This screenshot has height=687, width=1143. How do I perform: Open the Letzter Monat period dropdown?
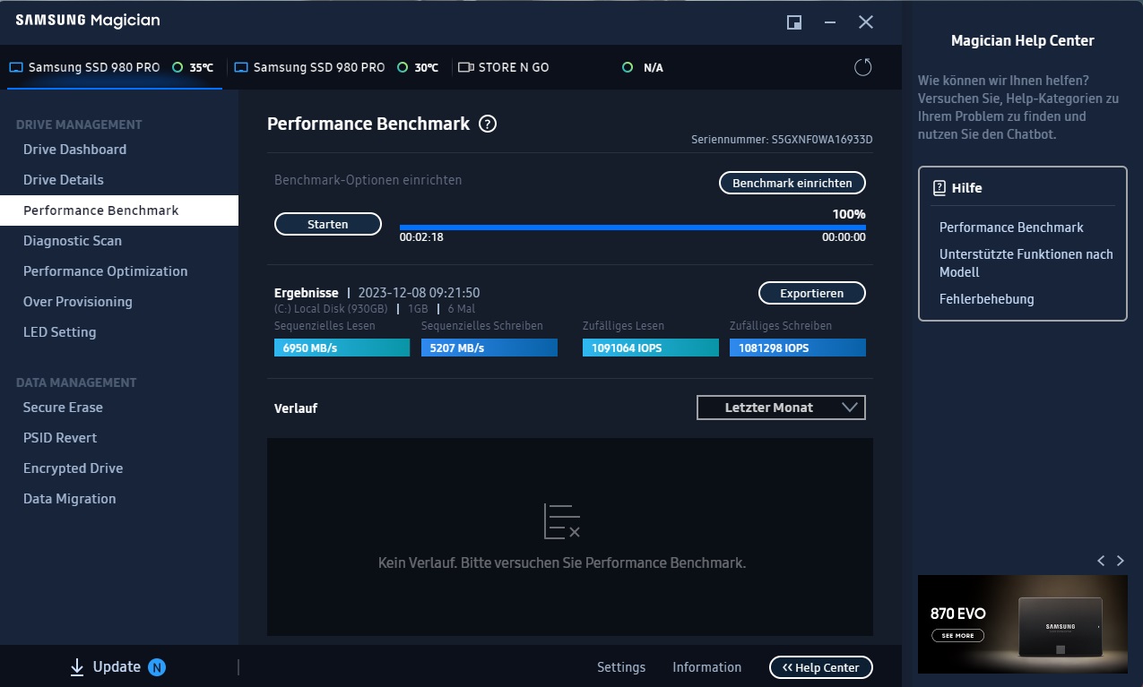click(x=781, y=408)
